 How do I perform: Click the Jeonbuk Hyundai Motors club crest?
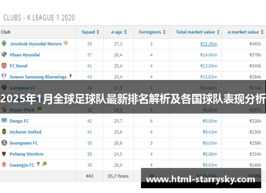(x=4, y=43)
